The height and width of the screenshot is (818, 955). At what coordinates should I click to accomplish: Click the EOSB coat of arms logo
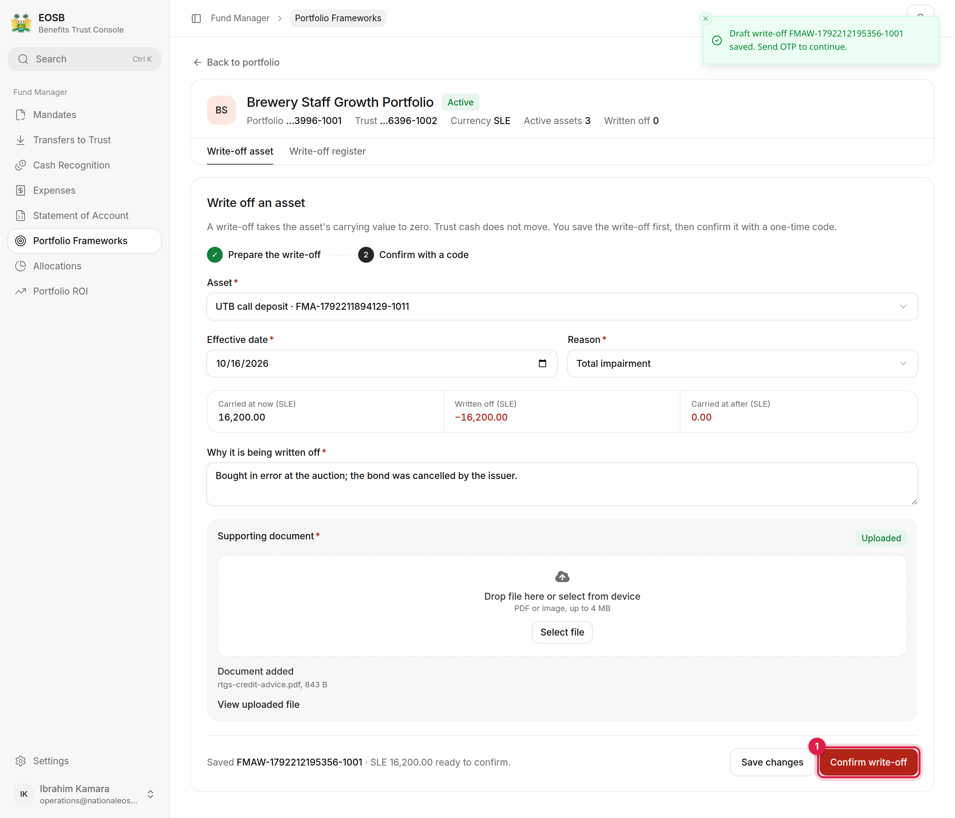coord(21,23)
